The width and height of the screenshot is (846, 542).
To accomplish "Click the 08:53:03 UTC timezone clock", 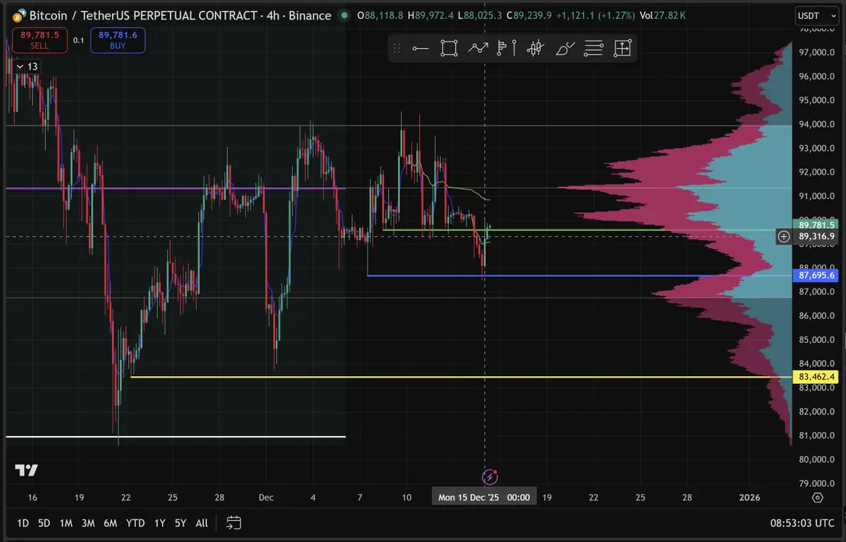I will coord(802,522).
